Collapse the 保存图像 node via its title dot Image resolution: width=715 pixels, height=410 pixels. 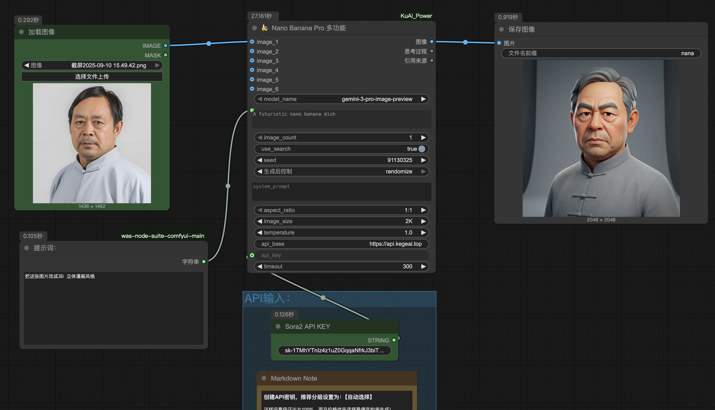coord(501,29)
